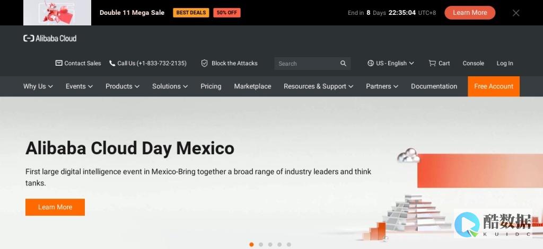Open the Console link
This screenshot has width=543, height=249.
click(474, 63)
